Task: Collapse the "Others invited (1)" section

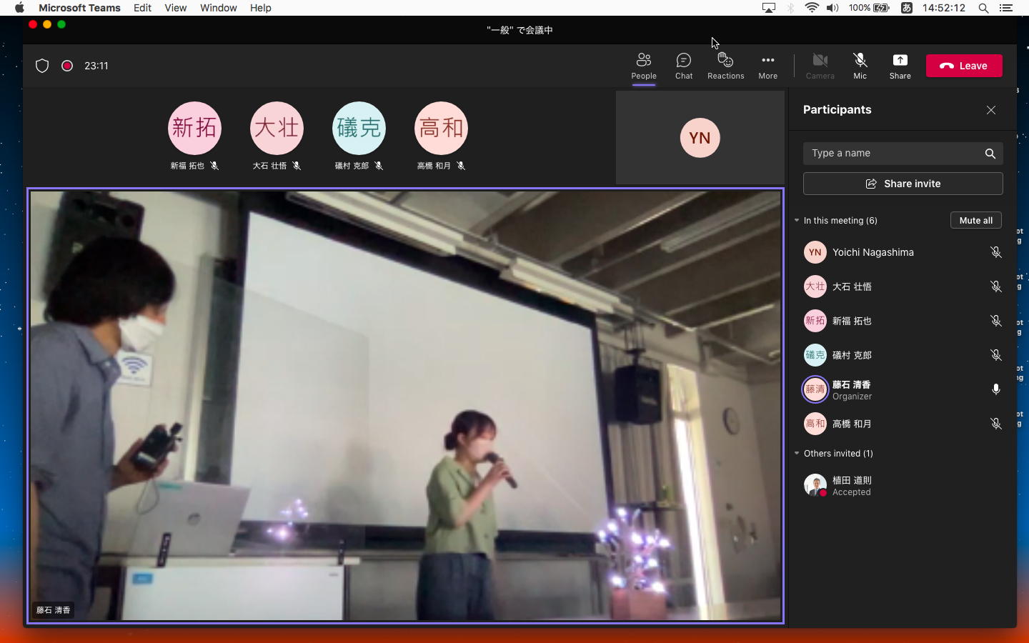Action: click(797, 453)
